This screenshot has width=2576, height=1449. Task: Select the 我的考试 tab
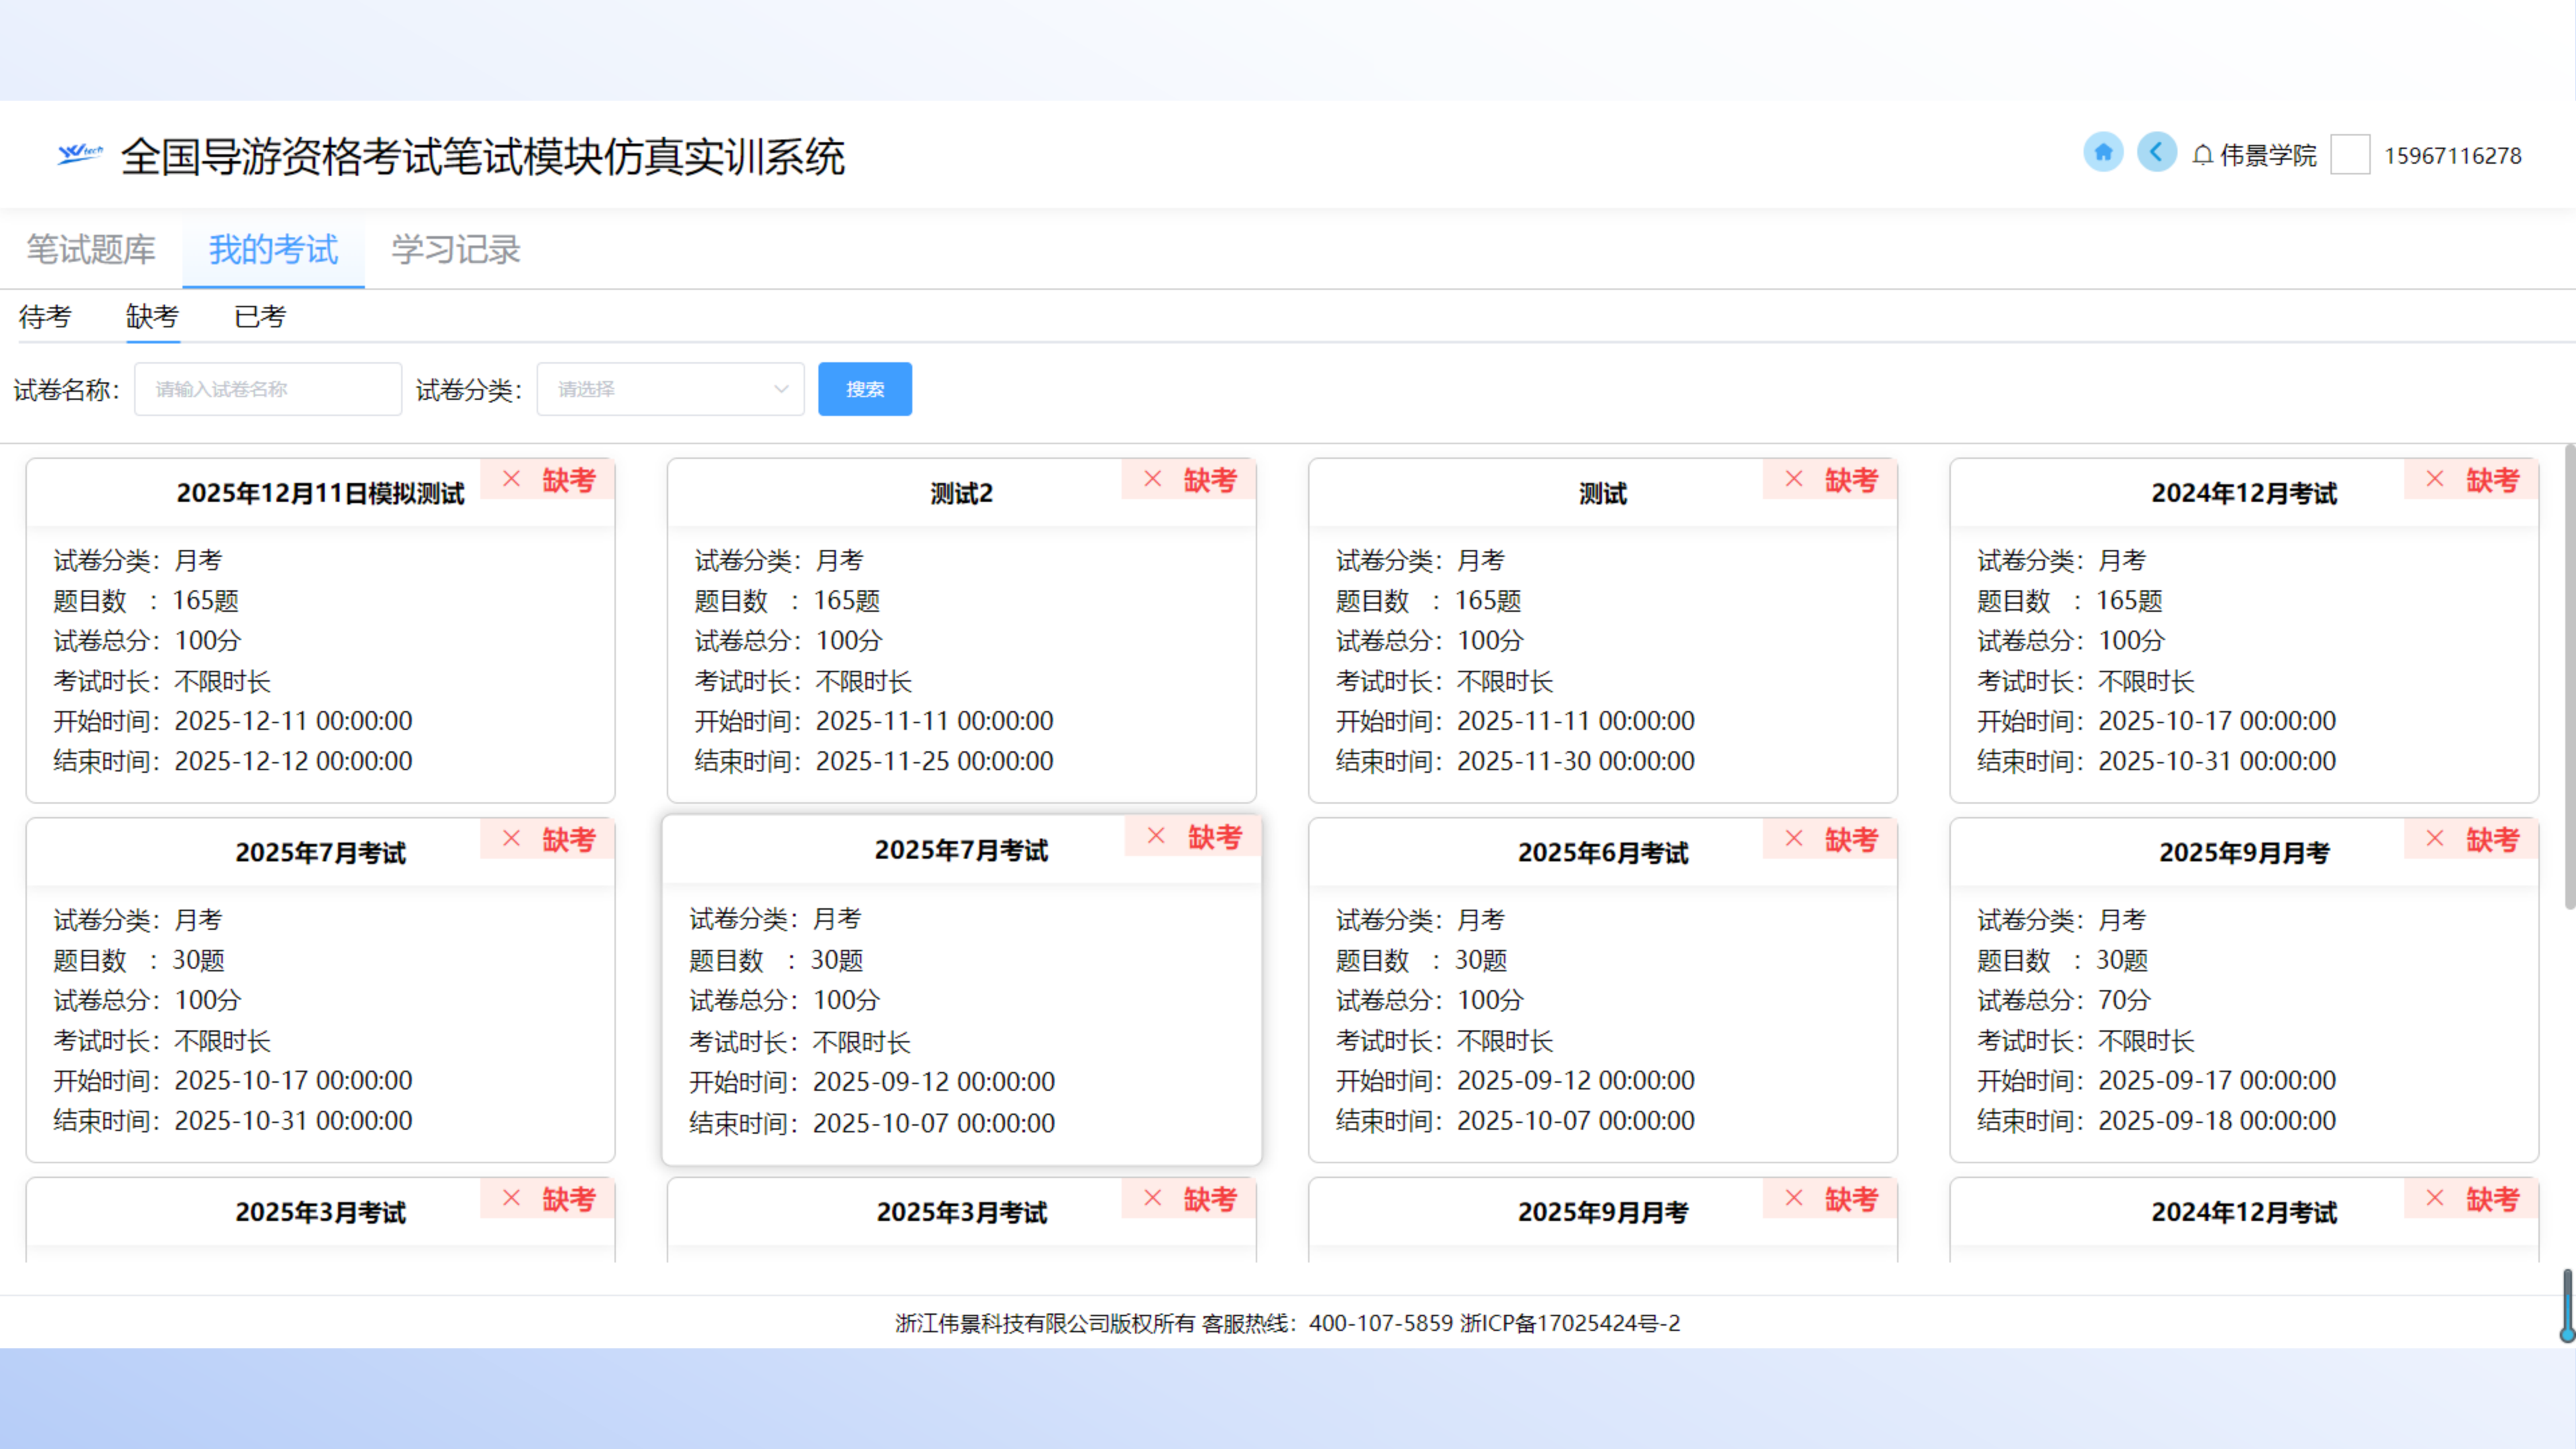click(273, 249)
